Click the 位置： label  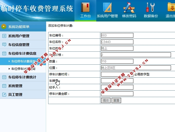point(53,68)
